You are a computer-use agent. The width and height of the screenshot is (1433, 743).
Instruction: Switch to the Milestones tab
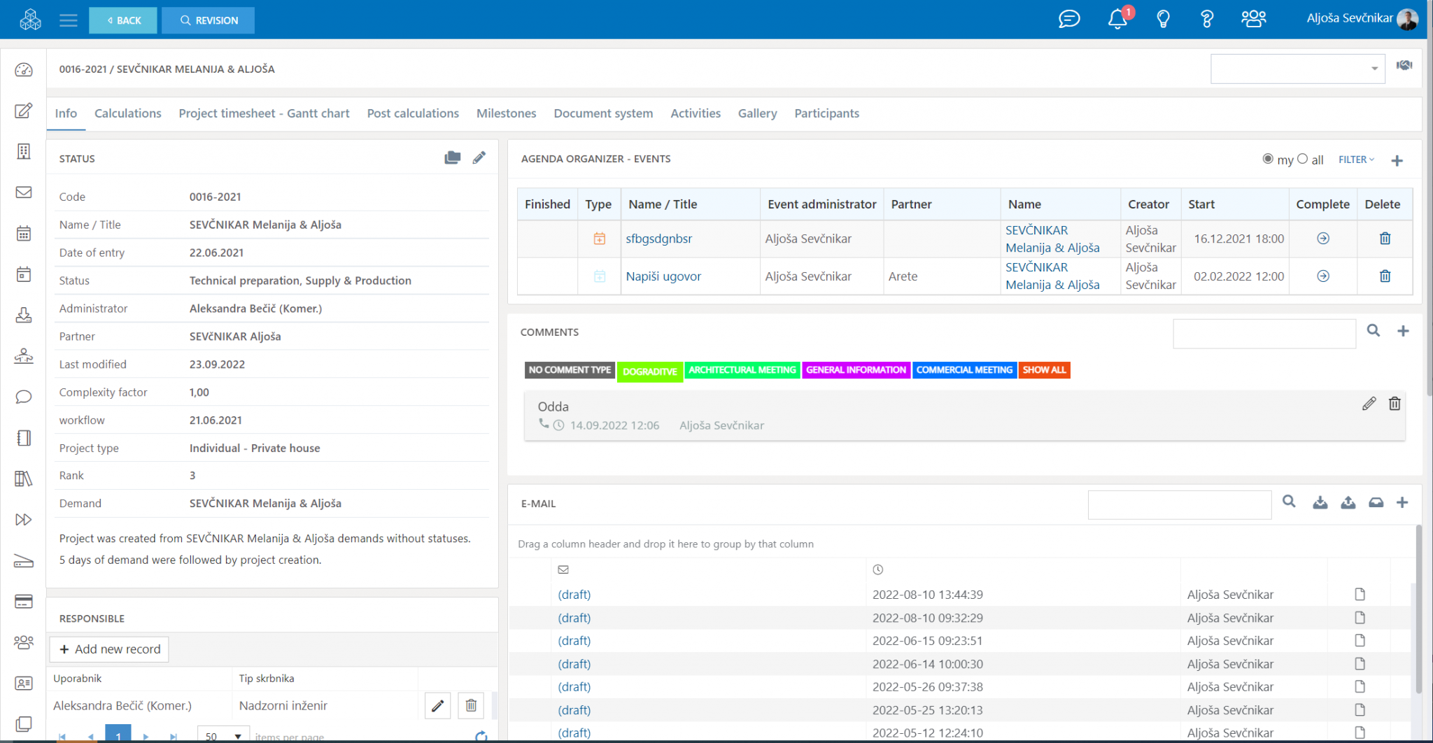pyautogui.click(x=506, y=113)
